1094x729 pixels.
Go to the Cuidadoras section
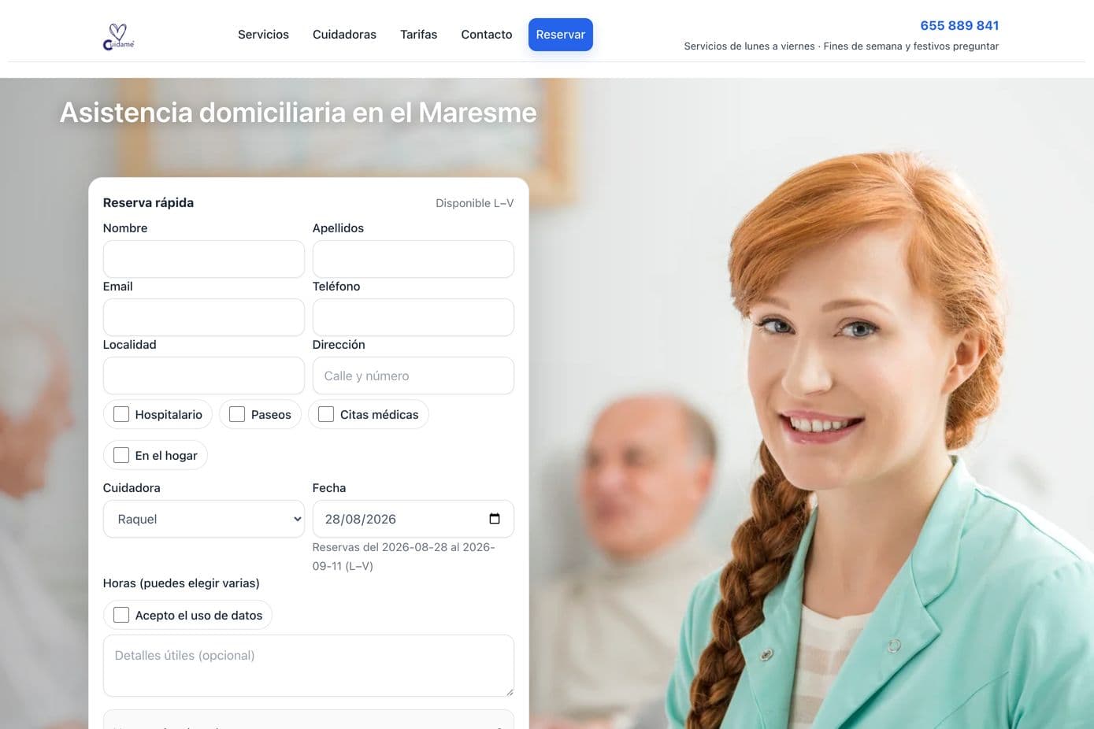pos(344,35)
